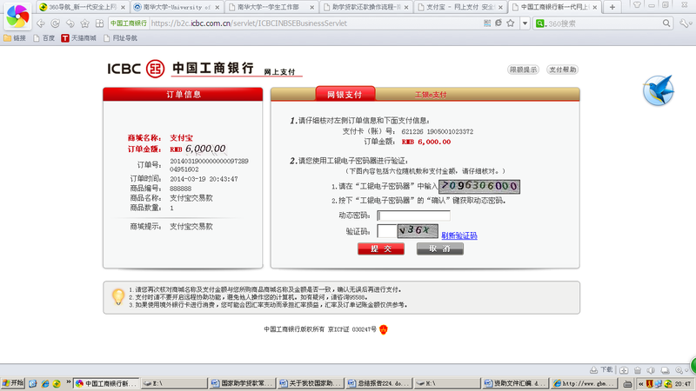Screen dimensions: 696x391
Task: Click the 下载 download icon in status bar
Action: [601, 370]
